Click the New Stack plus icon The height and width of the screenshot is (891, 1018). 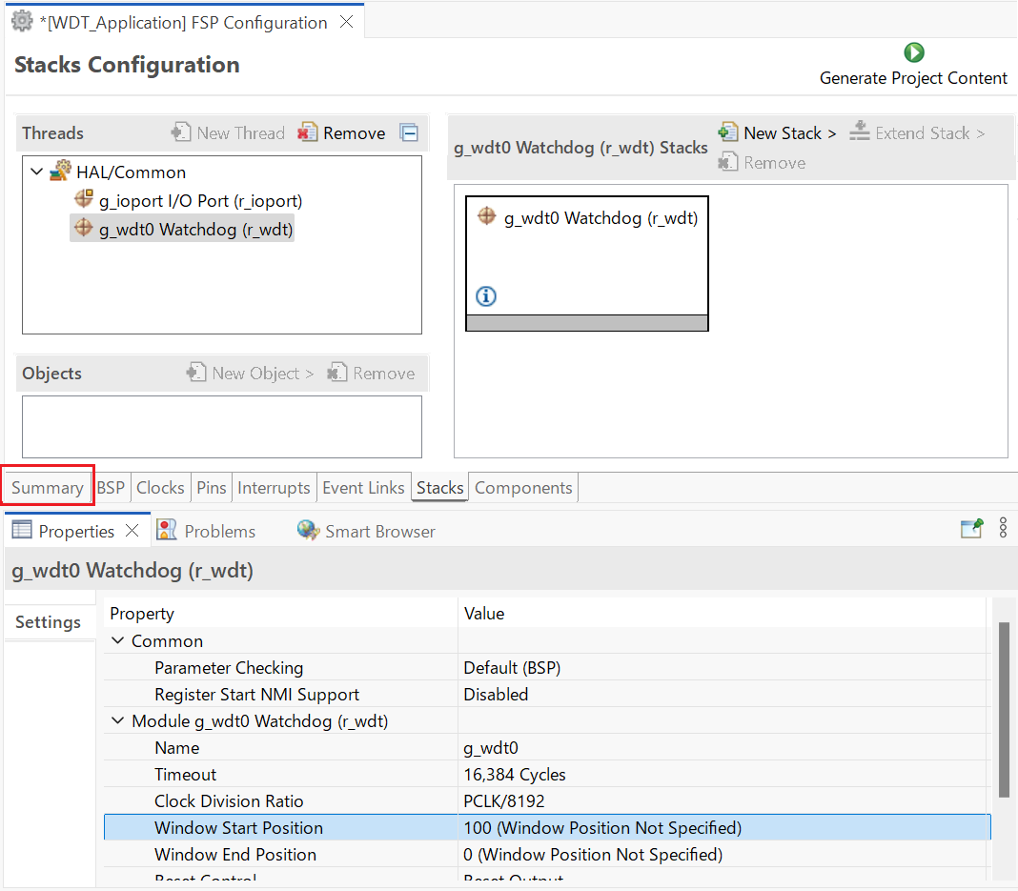point(728,132)
